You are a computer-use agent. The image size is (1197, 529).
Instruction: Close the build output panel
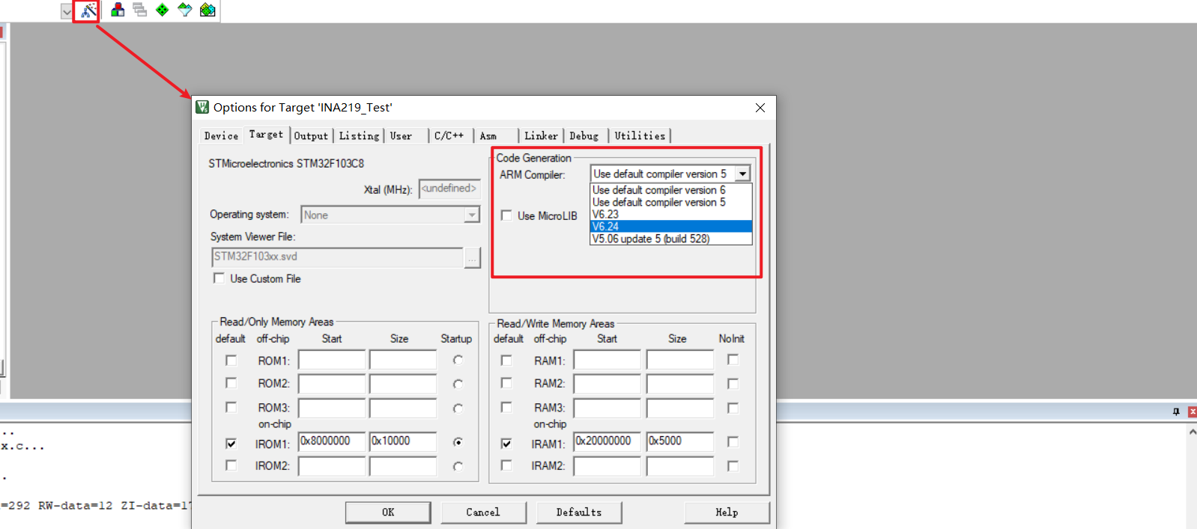pyautogui.click(x=1192, y=412)
